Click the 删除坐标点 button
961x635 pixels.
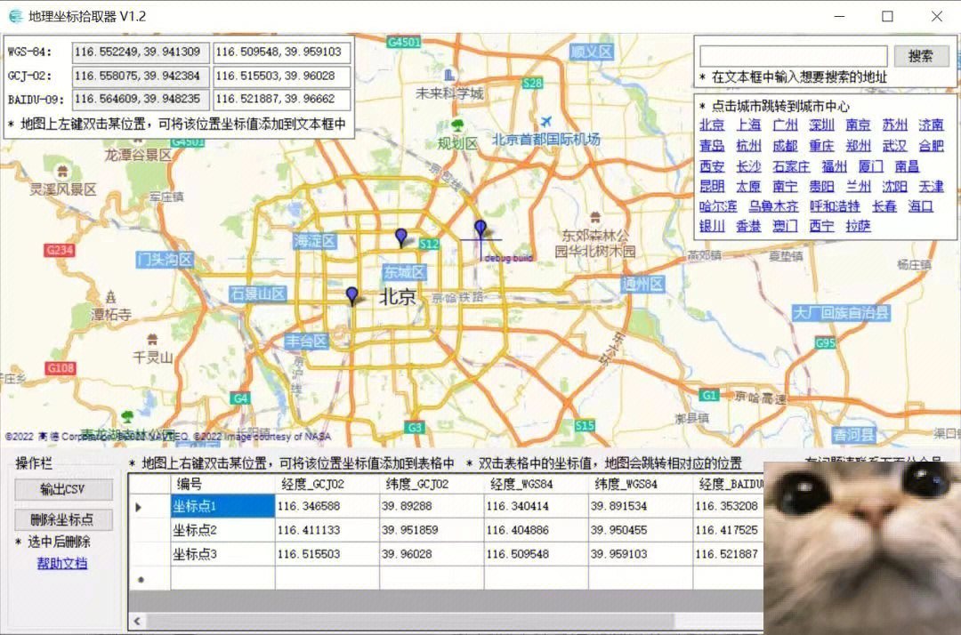coord(64,520)
